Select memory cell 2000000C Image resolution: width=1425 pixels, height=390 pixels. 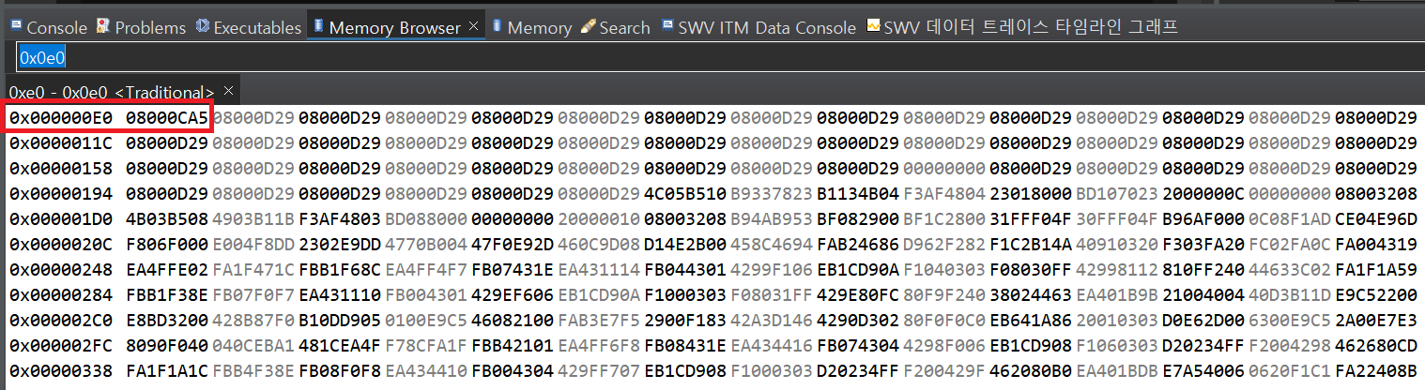coord(1203,194)
